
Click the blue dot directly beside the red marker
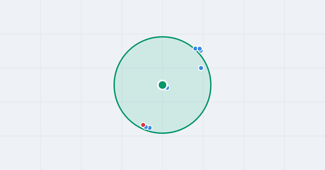pyautogui.click(x=146, y=127)
